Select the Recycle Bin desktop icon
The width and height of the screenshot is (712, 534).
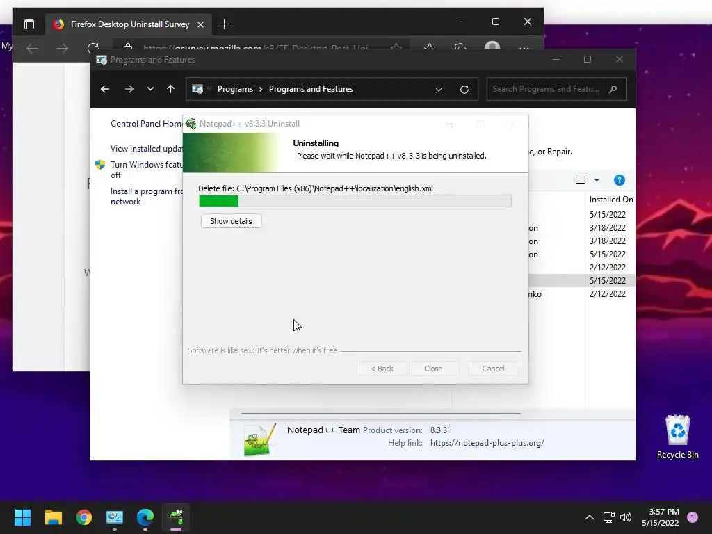click(x=677, y=437)
